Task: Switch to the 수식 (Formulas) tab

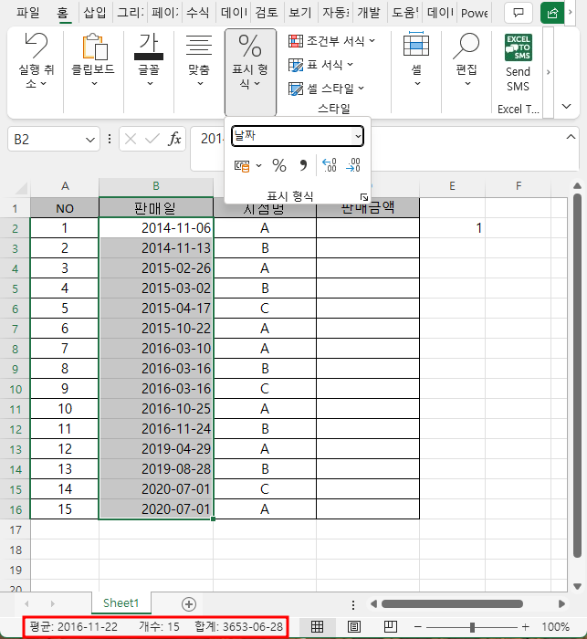Action: [198, 13]
